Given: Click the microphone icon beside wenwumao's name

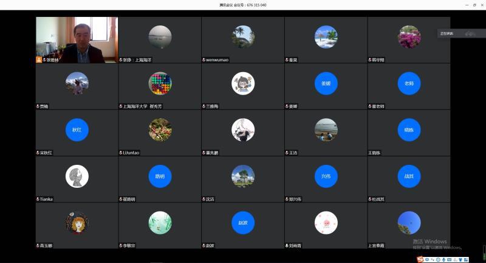Looking at the screenshot, I should click(x=204, y=60).
